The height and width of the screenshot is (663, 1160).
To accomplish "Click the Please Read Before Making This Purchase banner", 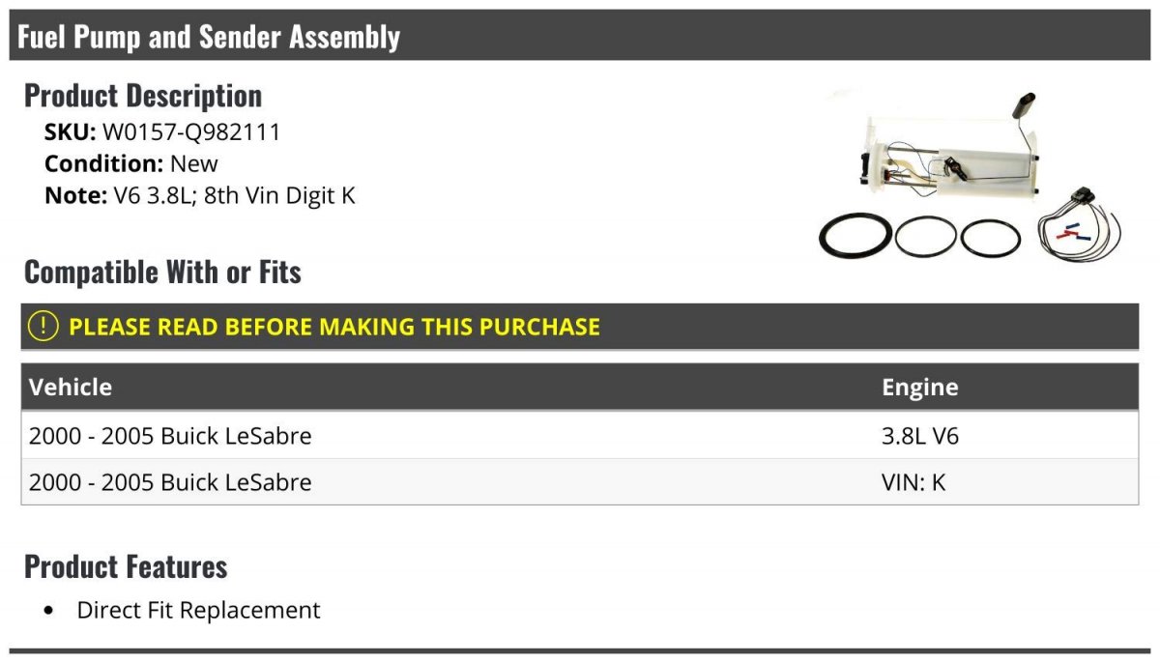I will point(580,326).
